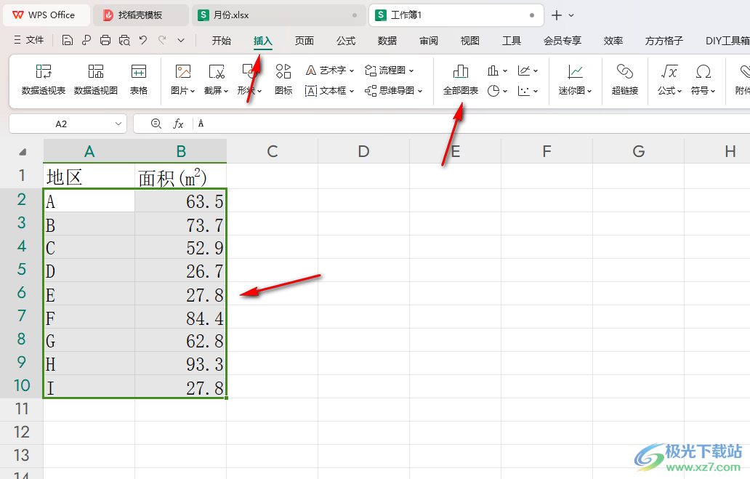Insert a Symbol (符号)
This screenshot has height=479, width=750.
tap(703, 79)
